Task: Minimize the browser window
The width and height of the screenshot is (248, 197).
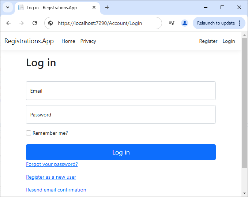Action: tap(206, 7)
